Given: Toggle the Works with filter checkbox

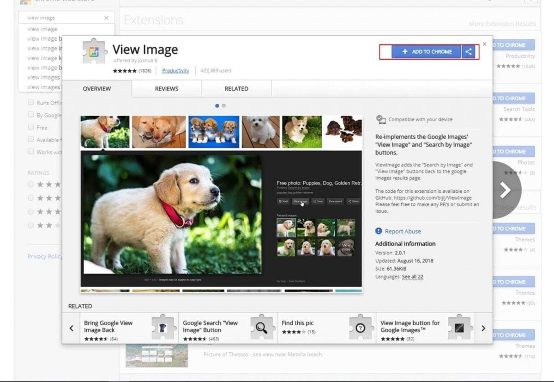Looking at the screenshot, I should (x=31, y=152).
